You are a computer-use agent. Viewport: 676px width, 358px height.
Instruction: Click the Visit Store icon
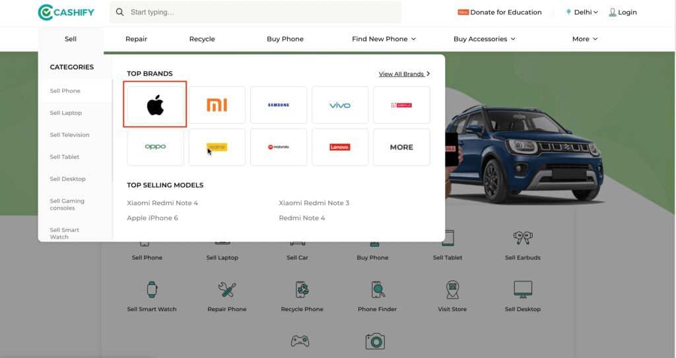[x=452, y=289]
